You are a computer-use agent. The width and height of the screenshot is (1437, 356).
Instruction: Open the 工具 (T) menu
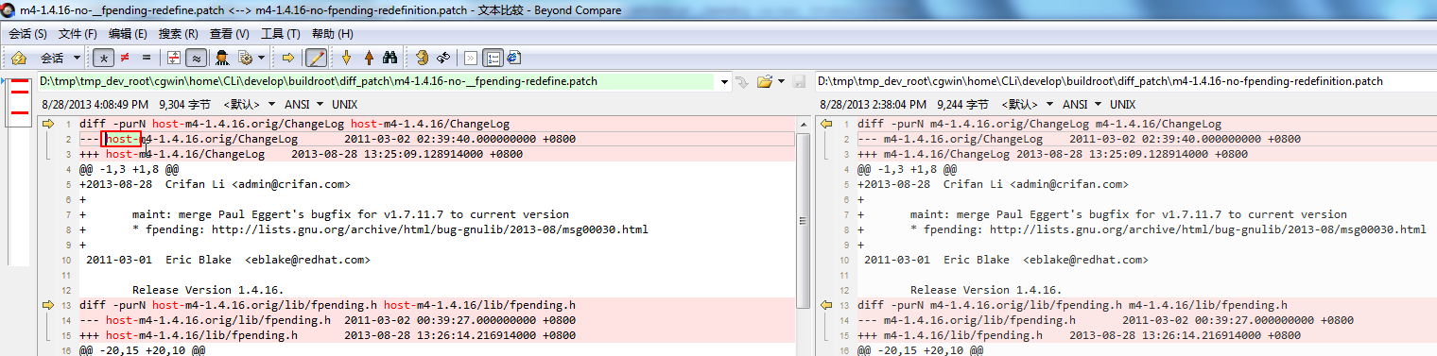click(x=280, y=34)
